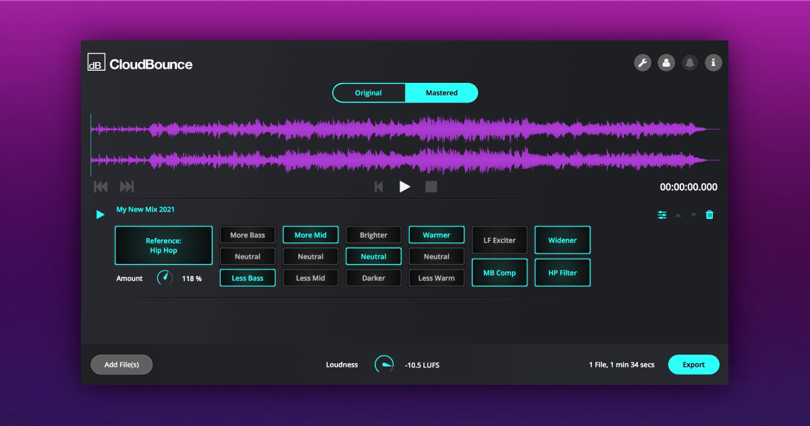The image size is (810, 426).
Task: Switch to the Mastered tab
Action: 441,93
